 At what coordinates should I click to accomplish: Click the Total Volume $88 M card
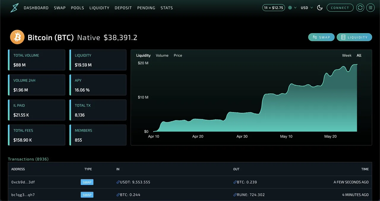37,60
